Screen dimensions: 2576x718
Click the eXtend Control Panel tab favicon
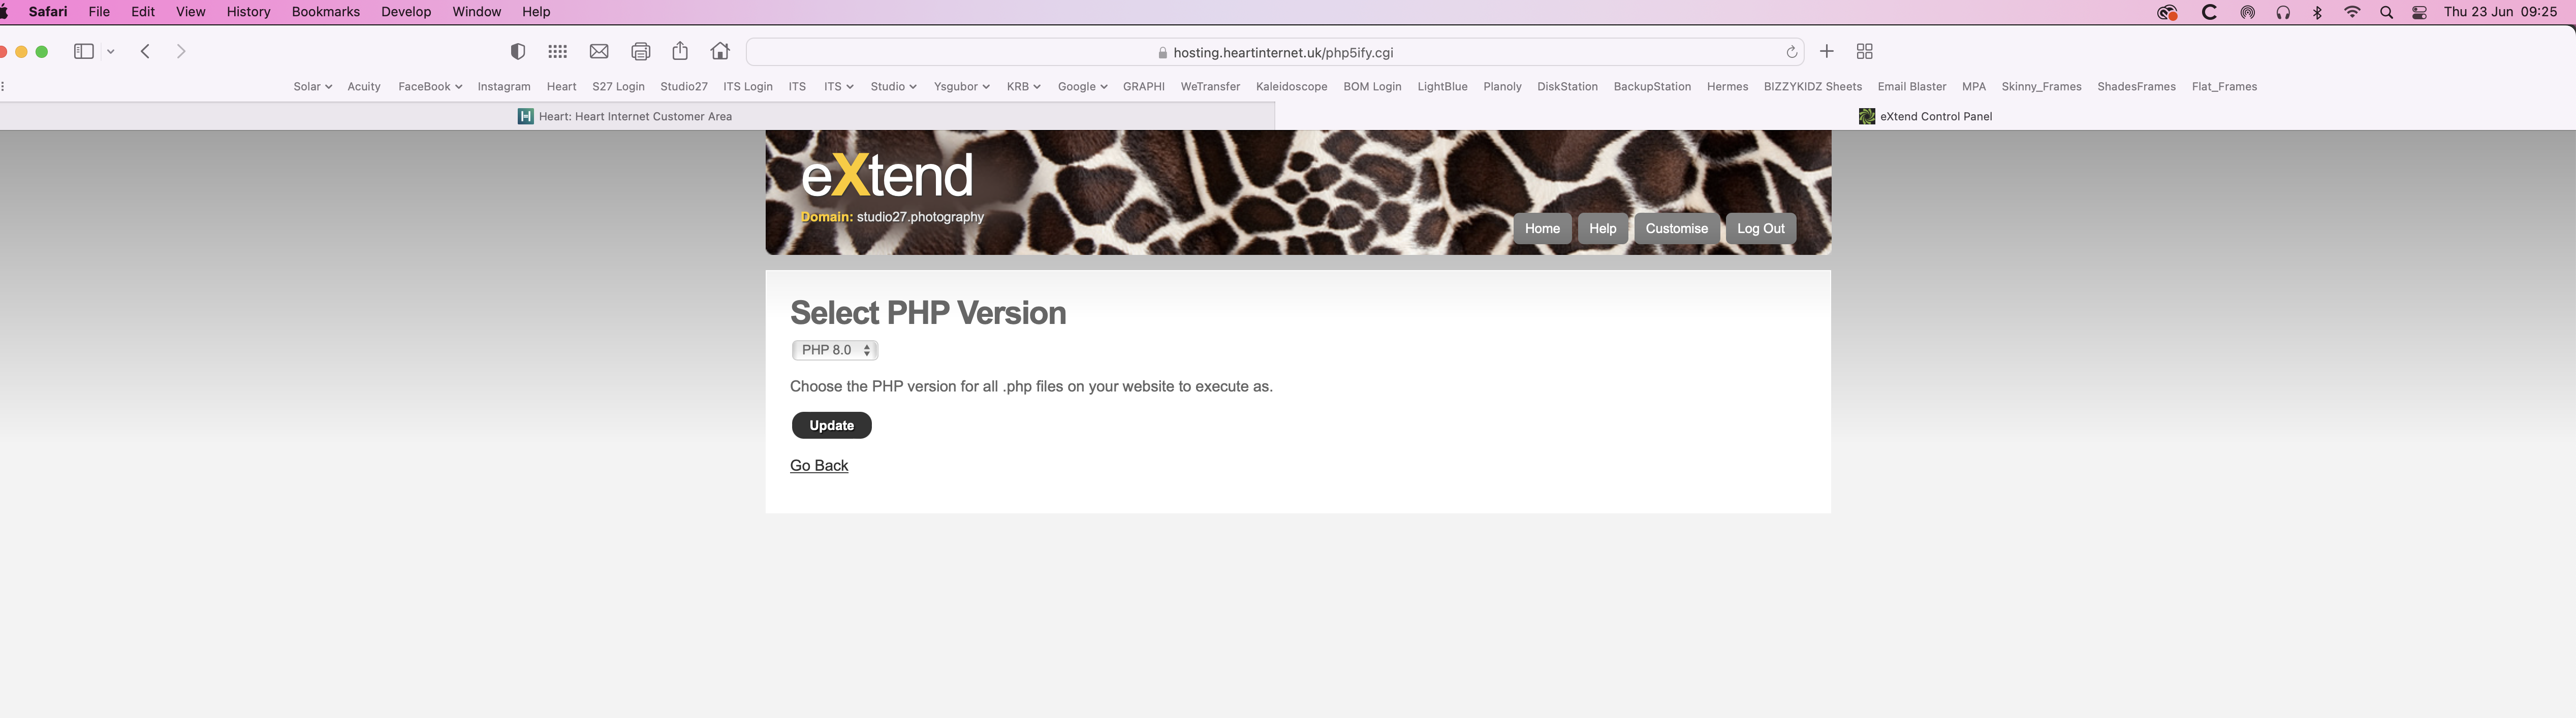click(1866, 116)
